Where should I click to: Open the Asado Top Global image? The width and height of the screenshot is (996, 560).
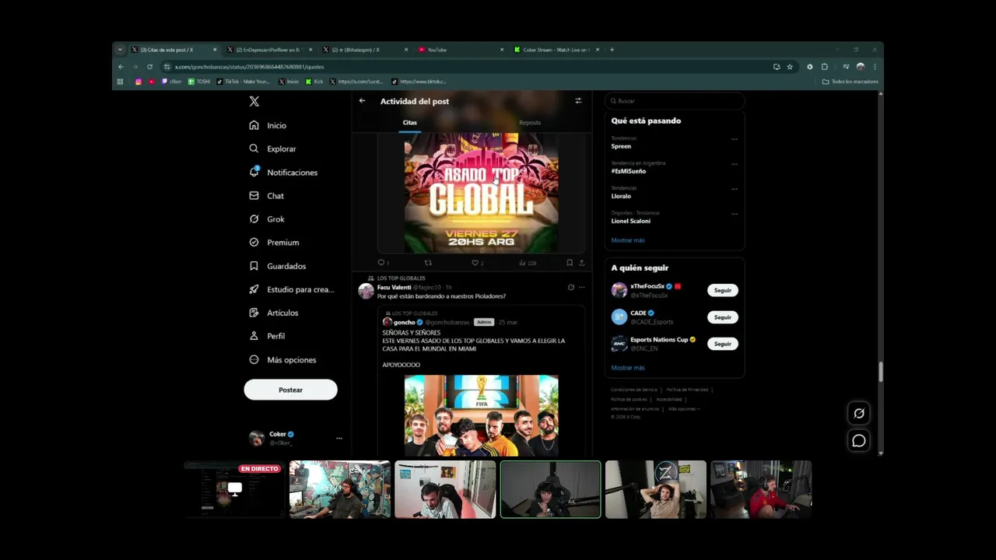pos(481,192)
